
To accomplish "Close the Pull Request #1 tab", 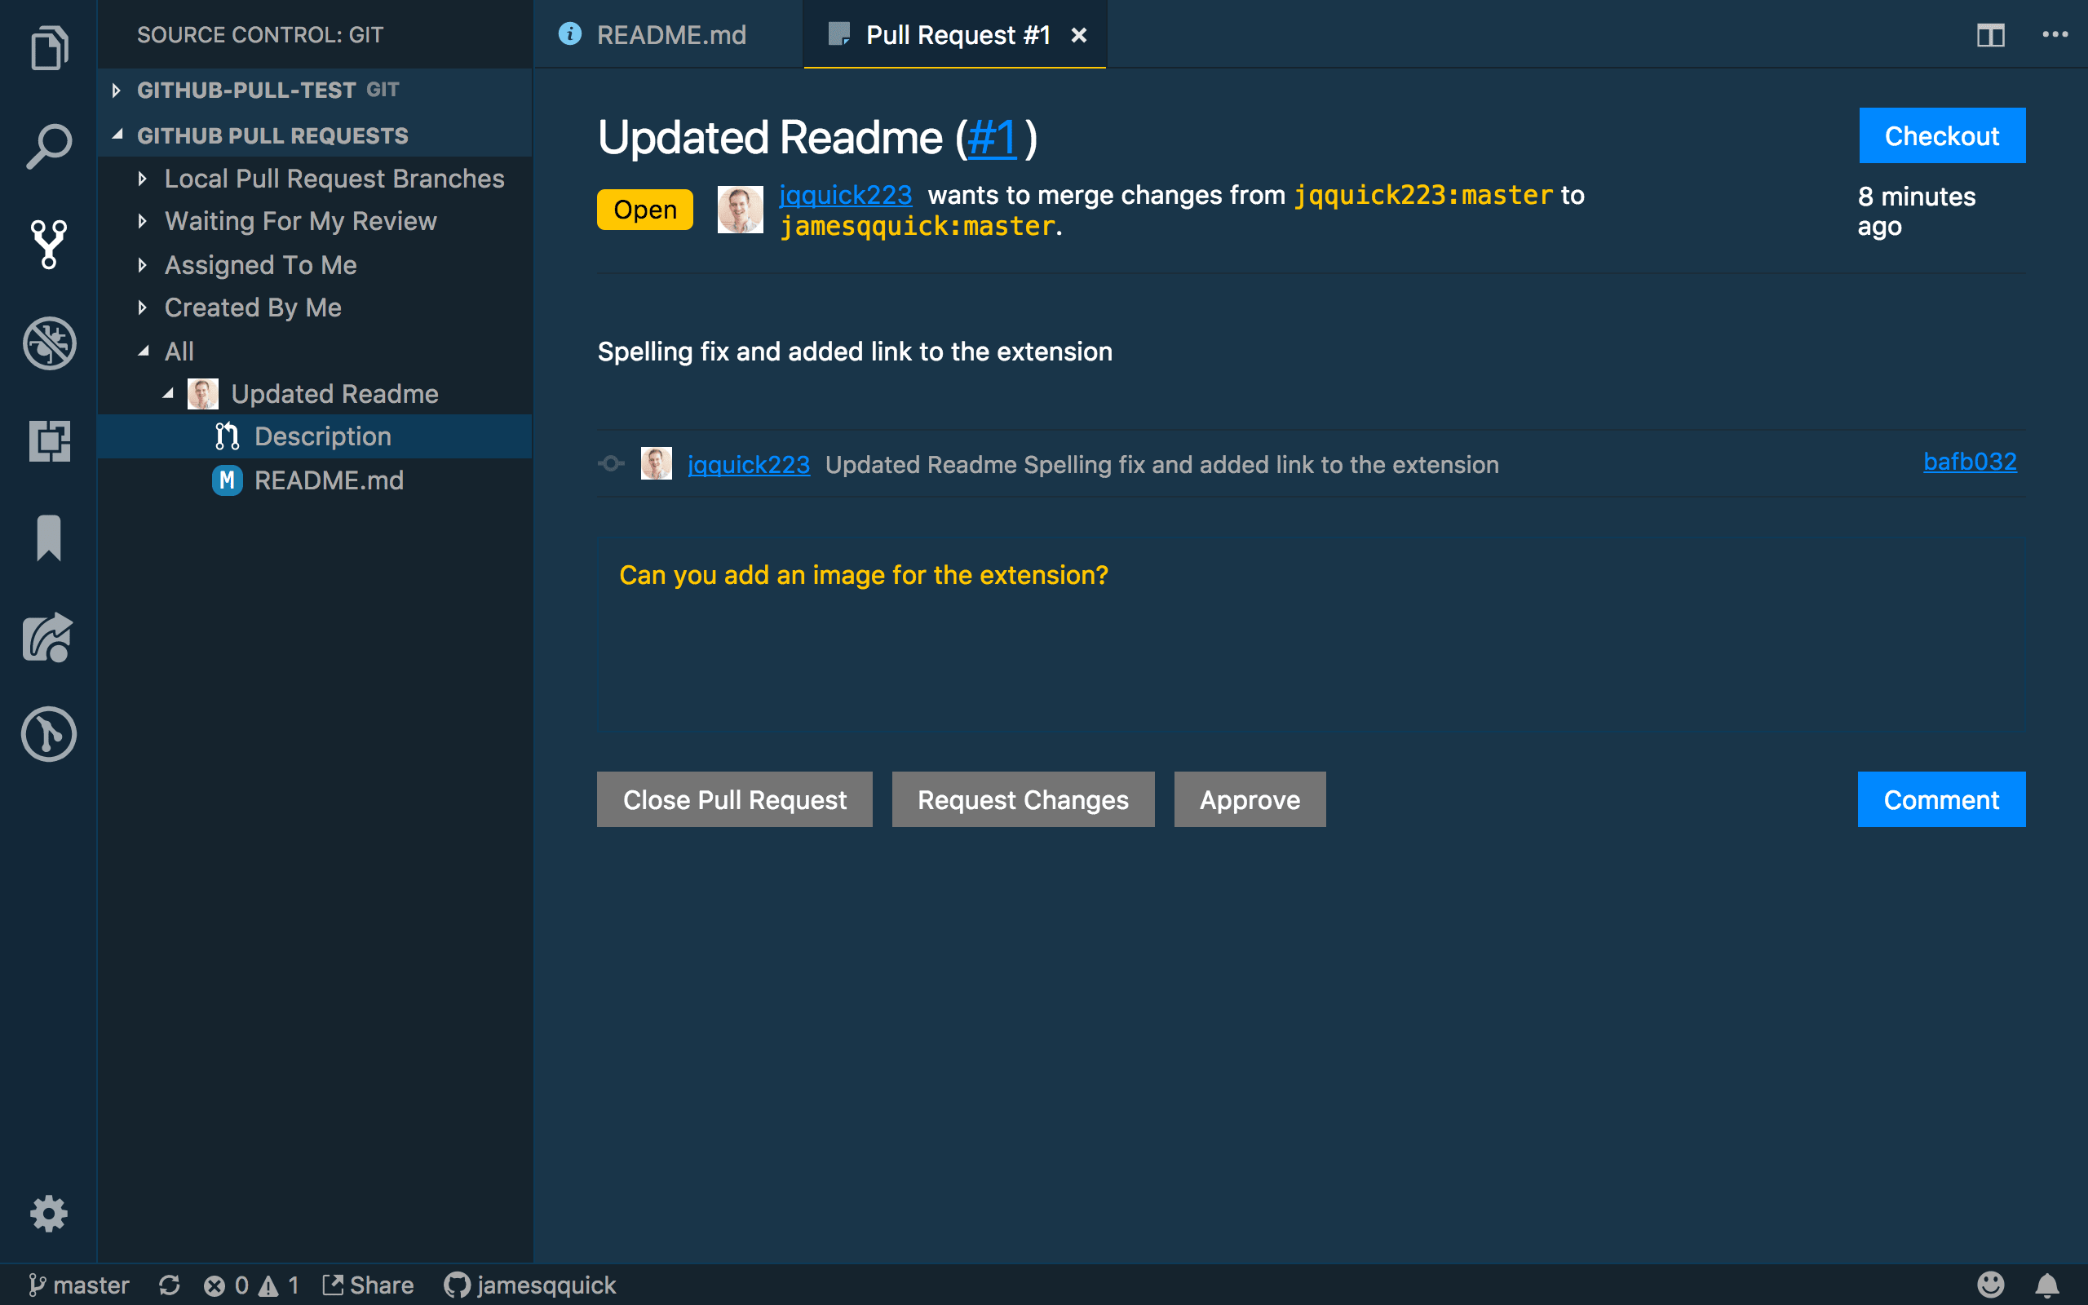I will pos(1078,35).
